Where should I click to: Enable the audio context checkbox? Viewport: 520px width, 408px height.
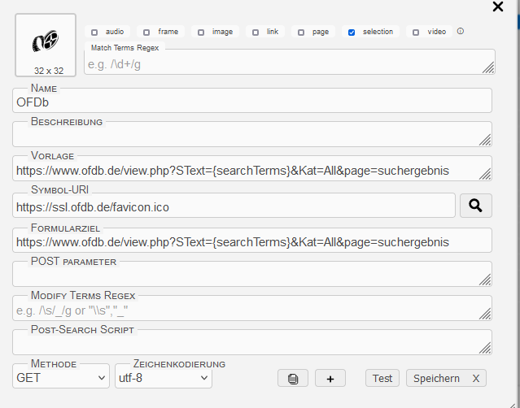(94, 33)
